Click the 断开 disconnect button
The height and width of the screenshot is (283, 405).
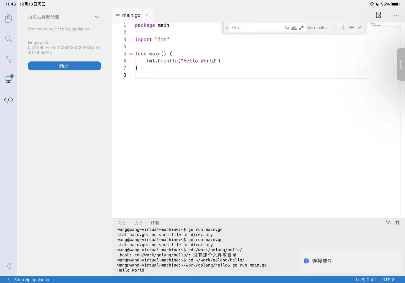tap(64, 66)
